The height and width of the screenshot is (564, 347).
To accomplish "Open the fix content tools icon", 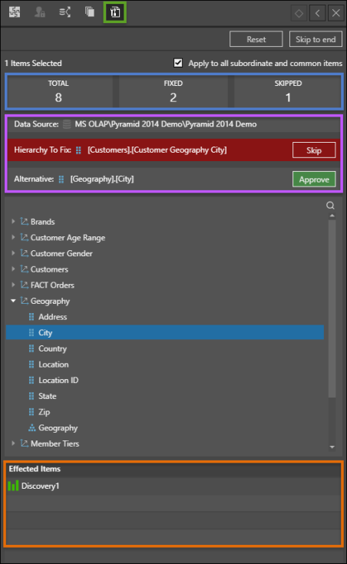I will pyautogui.click(x=115, y=12).
